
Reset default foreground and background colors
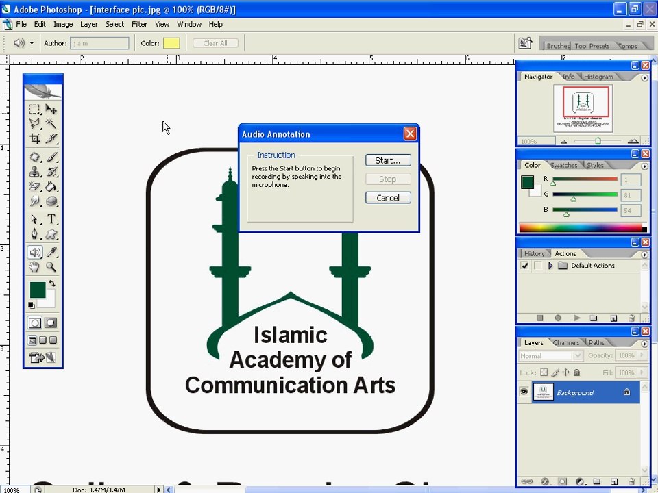click(32, 305)
